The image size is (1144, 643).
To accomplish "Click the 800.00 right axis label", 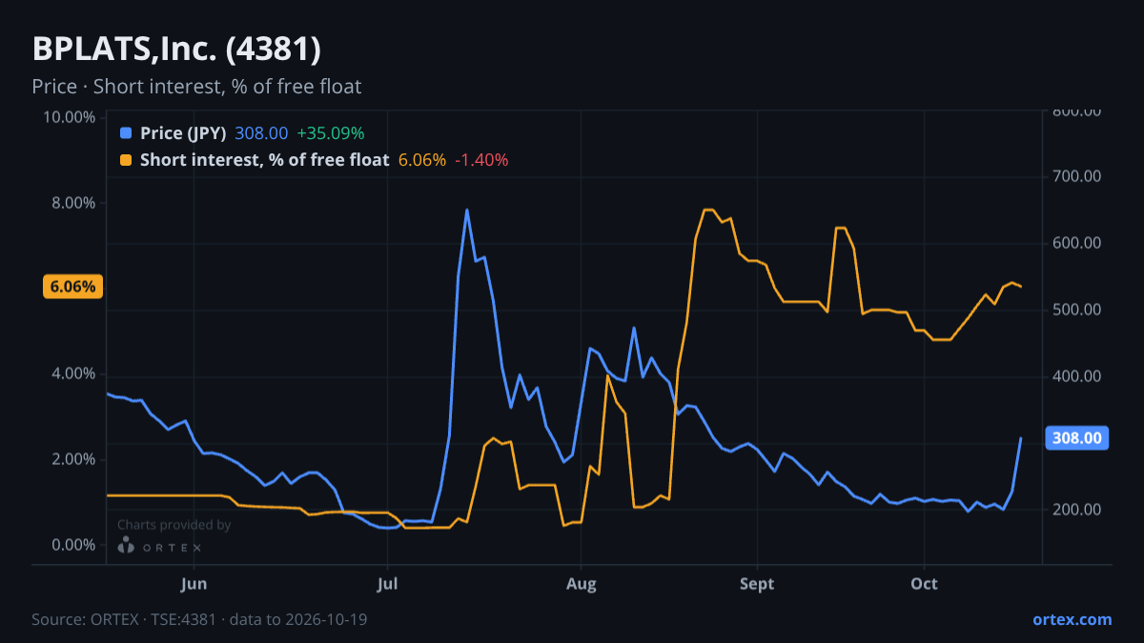I will pos(1077,111).
